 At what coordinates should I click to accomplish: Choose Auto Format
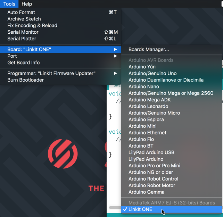tap(60, 12)
